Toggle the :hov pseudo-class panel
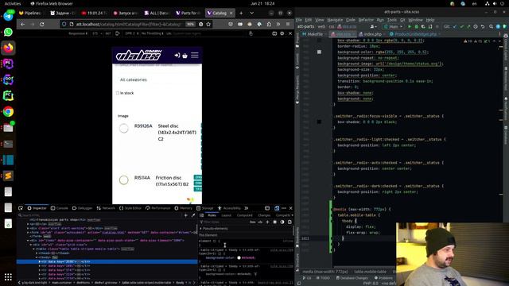This screenshot has height=286, width=509. point(253,222)
